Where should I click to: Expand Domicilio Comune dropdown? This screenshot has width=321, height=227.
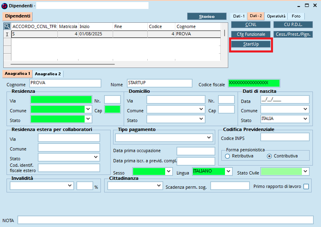pyautogui.click(x=201, y=109)
